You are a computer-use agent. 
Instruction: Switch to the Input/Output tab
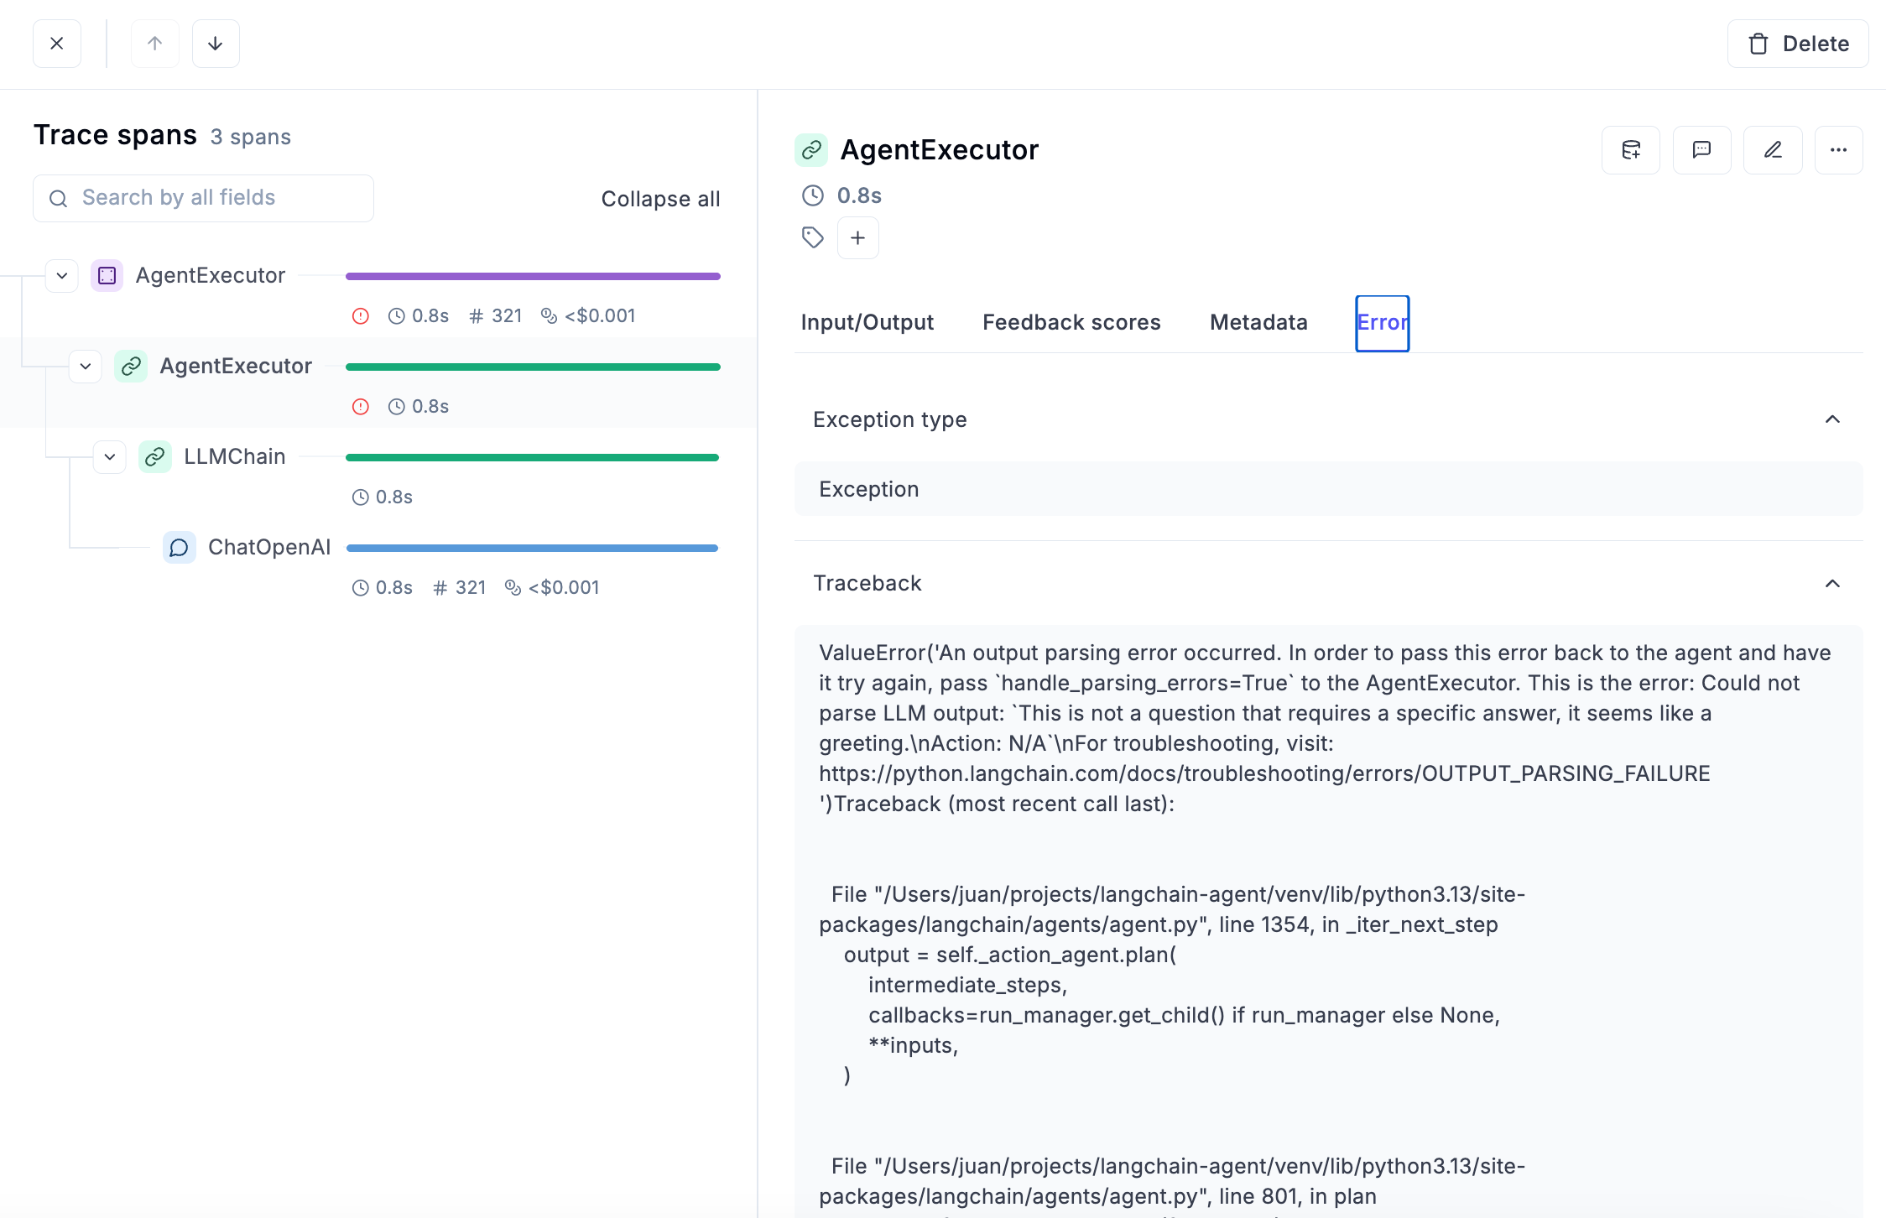(x=867, y=322)
